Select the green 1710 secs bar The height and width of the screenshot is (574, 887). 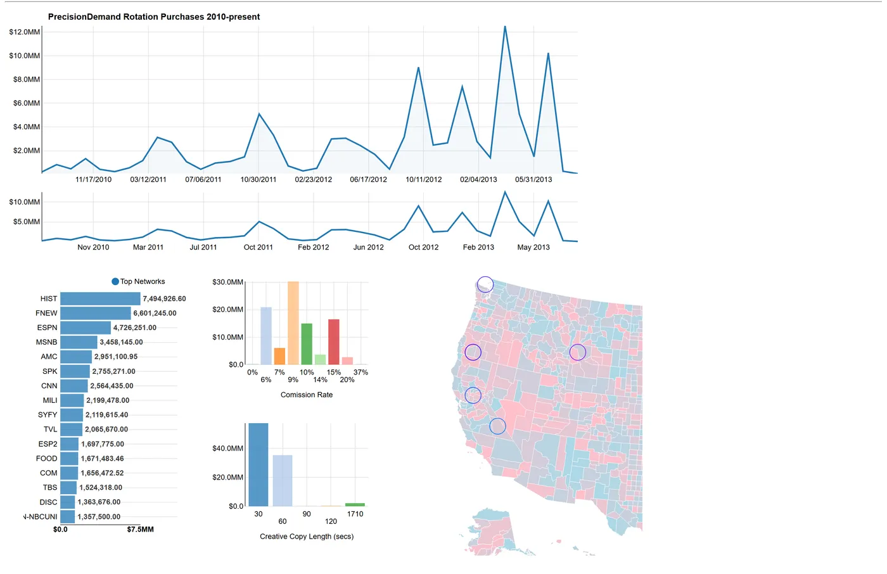coord(355,504)
